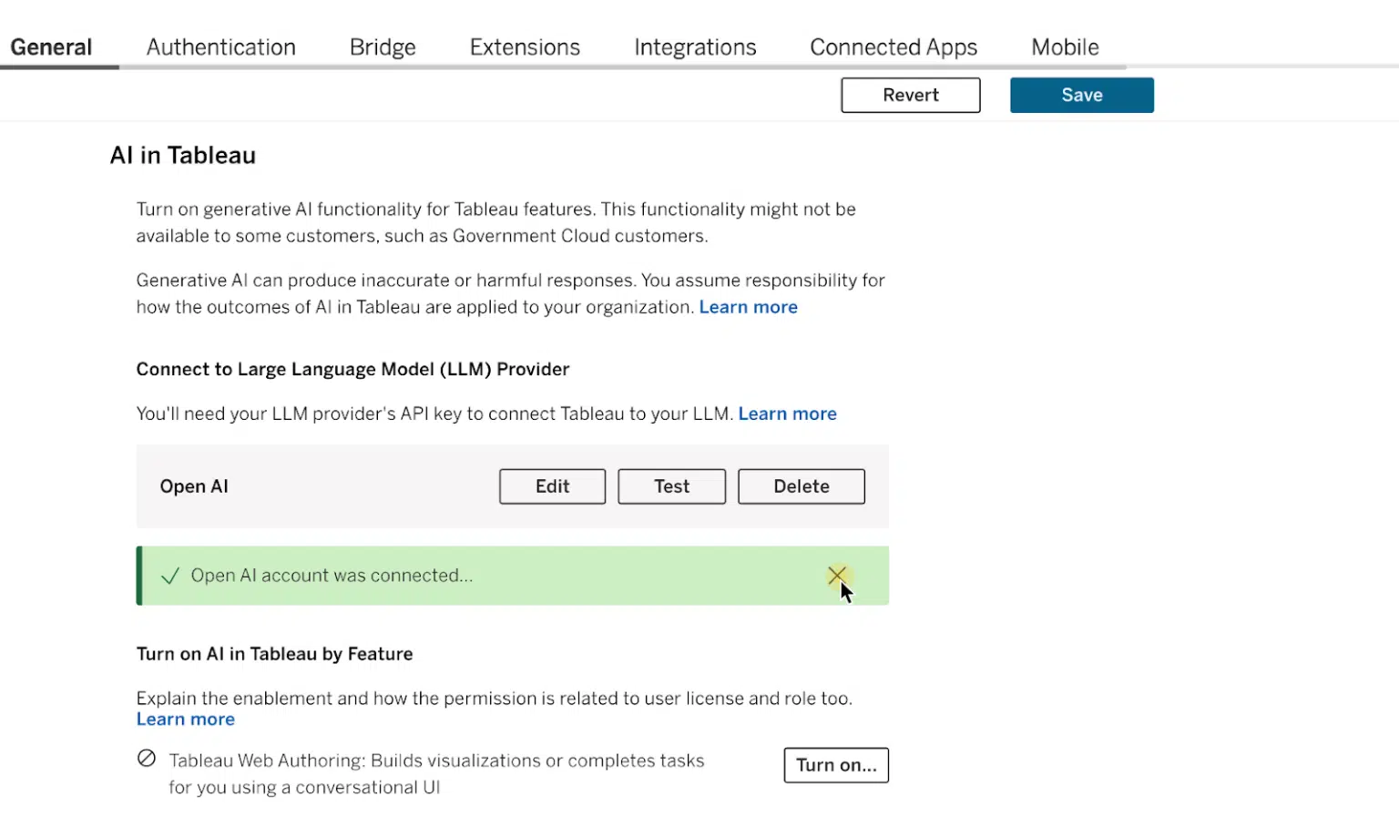Switch to Connected Apps tab
Image resolution: width=1399 pixels, height=817 pixels.
pos(893,47)
